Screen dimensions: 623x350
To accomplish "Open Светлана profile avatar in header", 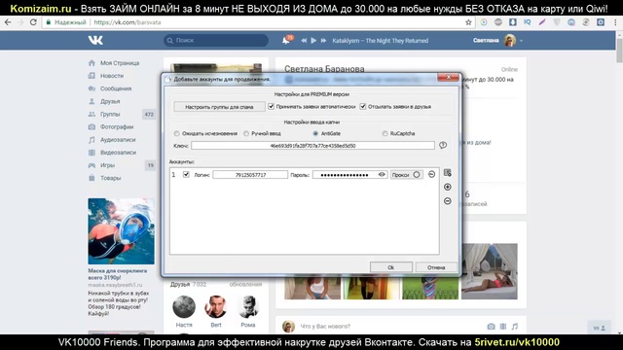I will 509,41.
